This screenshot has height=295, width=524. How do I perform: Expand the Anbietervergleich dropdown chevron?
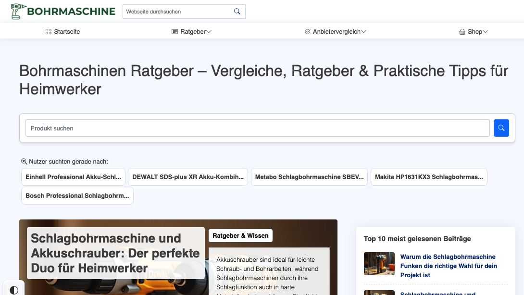click(x=363, y=32)
